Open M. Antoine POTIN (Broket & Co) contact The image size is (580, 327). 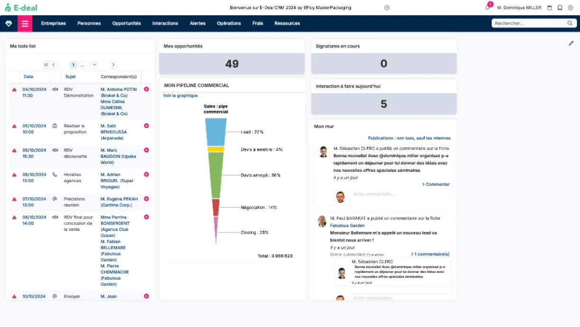(118, 92)
